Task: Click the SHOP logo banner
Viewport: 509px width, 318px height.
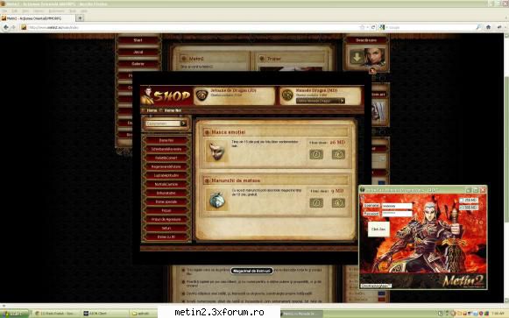Action: [166, 95]
